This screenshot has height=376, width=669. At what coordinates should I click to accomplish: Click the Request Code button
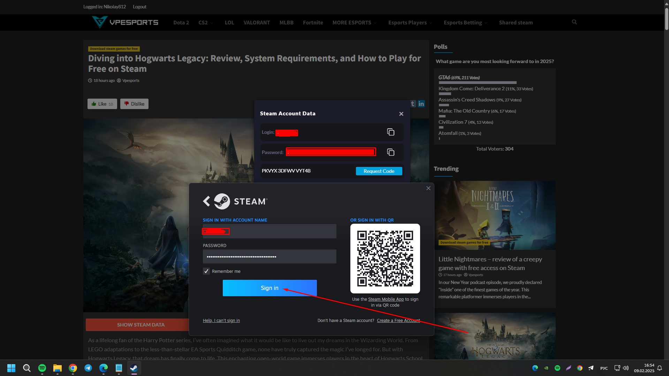click(379, 171)
